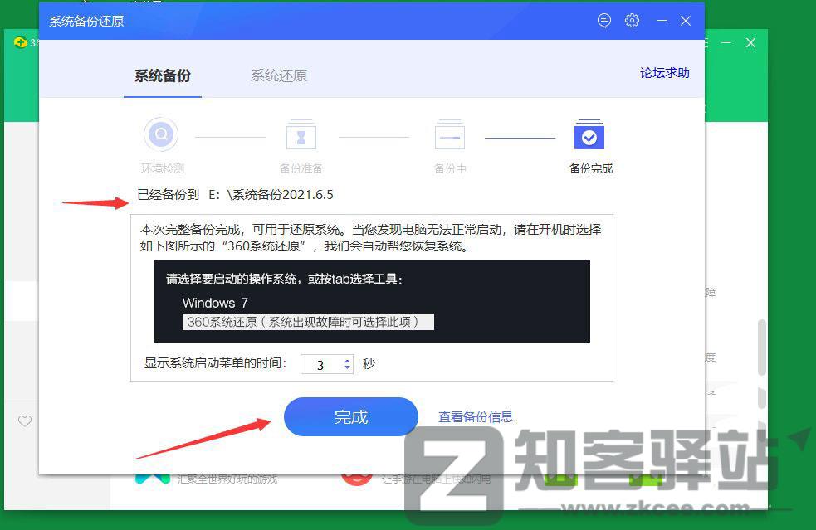This screenshot has height=530, width=816.
Task: Click the green 360 icon at top left
Action: pos(20,42)
